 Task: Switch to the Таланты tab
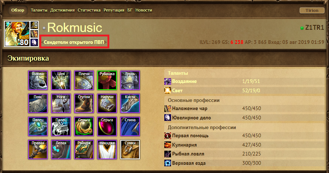click(x=39, y=10)
